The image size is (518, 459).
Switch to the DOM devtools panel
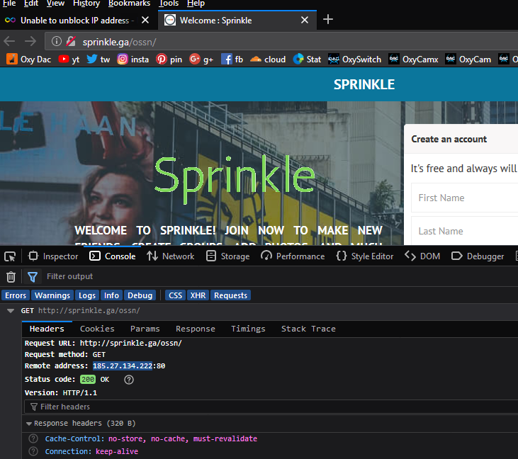(x=423, y=256)
